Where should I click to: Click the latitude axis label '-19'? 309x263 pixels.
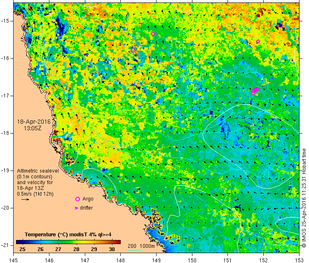5,171
